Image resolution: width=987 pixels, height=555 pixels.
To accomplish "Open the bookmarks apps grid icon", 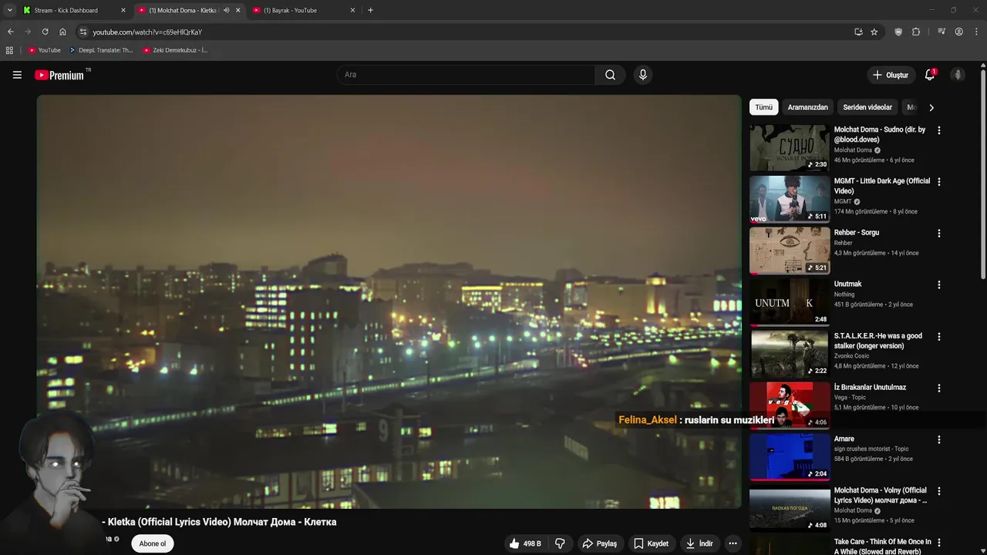I will (x=9, y=50).
